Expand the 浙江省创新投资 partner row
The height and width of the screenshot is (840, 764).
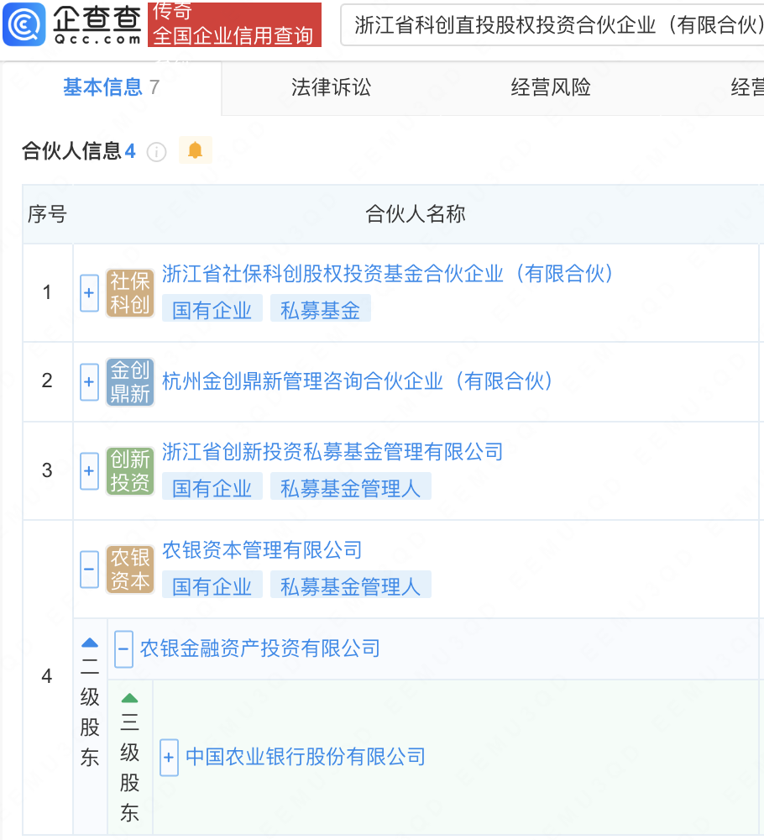[x=90, y=471]
